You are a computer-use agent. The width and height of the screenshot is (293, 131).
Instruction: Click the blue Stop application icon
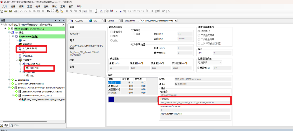pos(121,11)
